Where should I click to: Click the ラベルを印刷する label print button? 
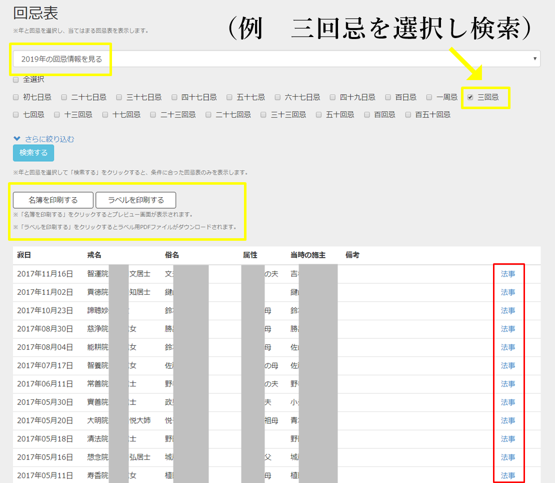tap(137, 200)
